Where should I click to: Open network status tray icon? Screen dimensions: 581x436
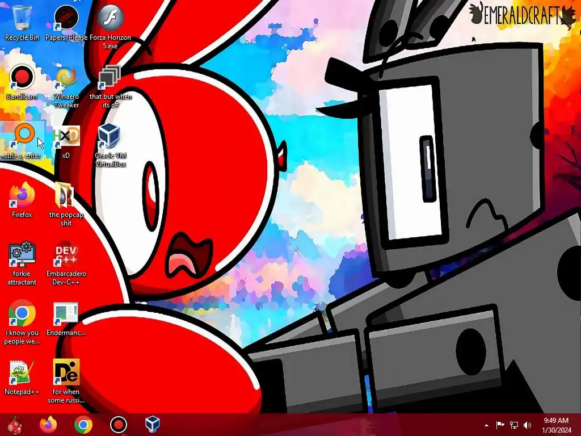click(x=514, y=425)
